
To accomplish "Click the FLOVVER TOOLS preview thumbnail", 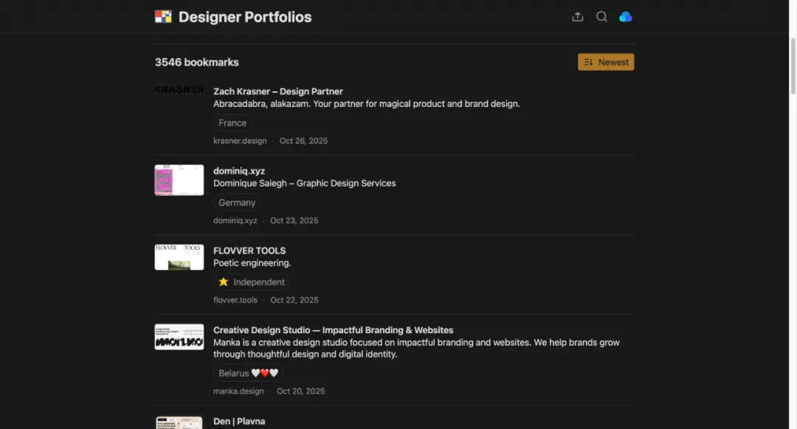I will click(179, 257).
